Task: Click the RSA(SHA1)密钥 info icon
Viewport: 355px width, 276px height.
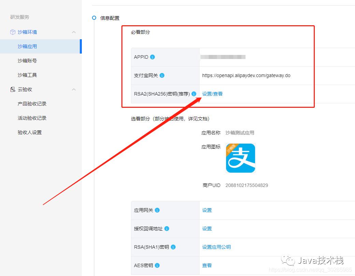Action: point(173,247)
